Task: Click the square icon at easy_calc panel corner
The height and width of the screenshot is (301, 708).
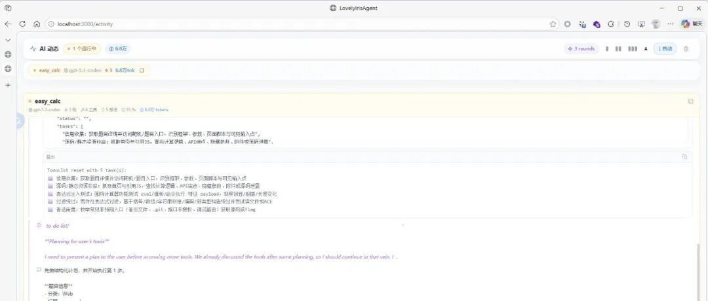Action: [690, 101]
